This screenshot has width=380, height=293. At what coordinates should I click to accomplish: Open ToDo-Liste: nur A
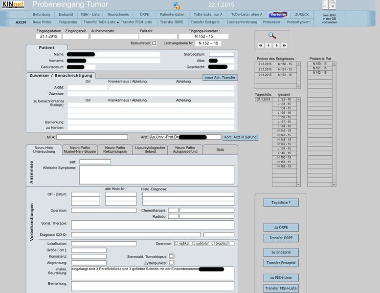pyautogui.click(x=208, y=15)
